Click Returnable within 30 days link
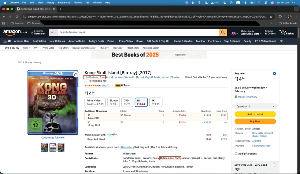The image size is (300, 174). coord(262,134)
